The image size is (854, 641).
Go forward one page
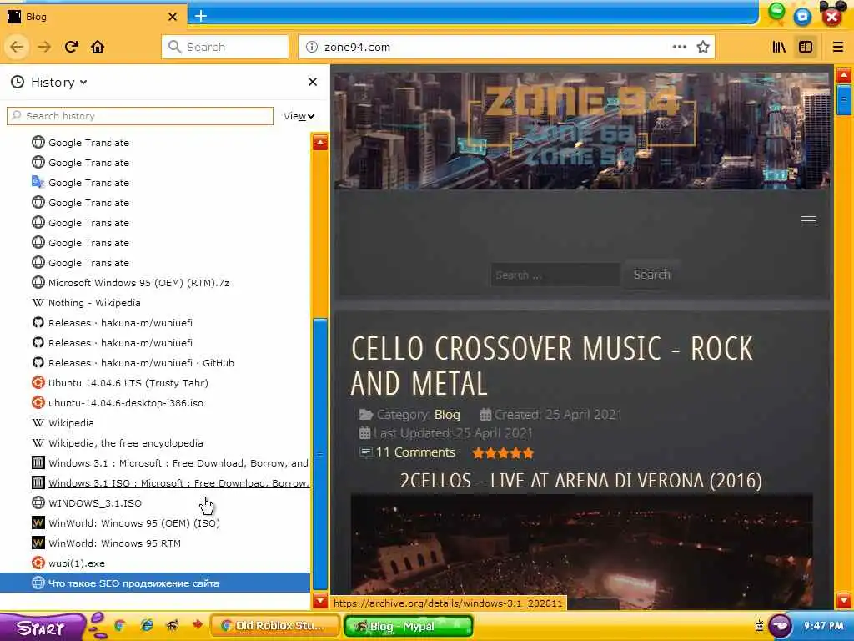pyautogui.click(x=44, y=47)
